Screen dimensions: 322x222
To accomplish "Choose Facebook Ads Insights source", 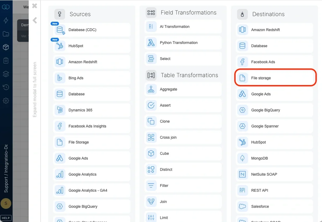I will pyautogui.click(x=92, y=126).
